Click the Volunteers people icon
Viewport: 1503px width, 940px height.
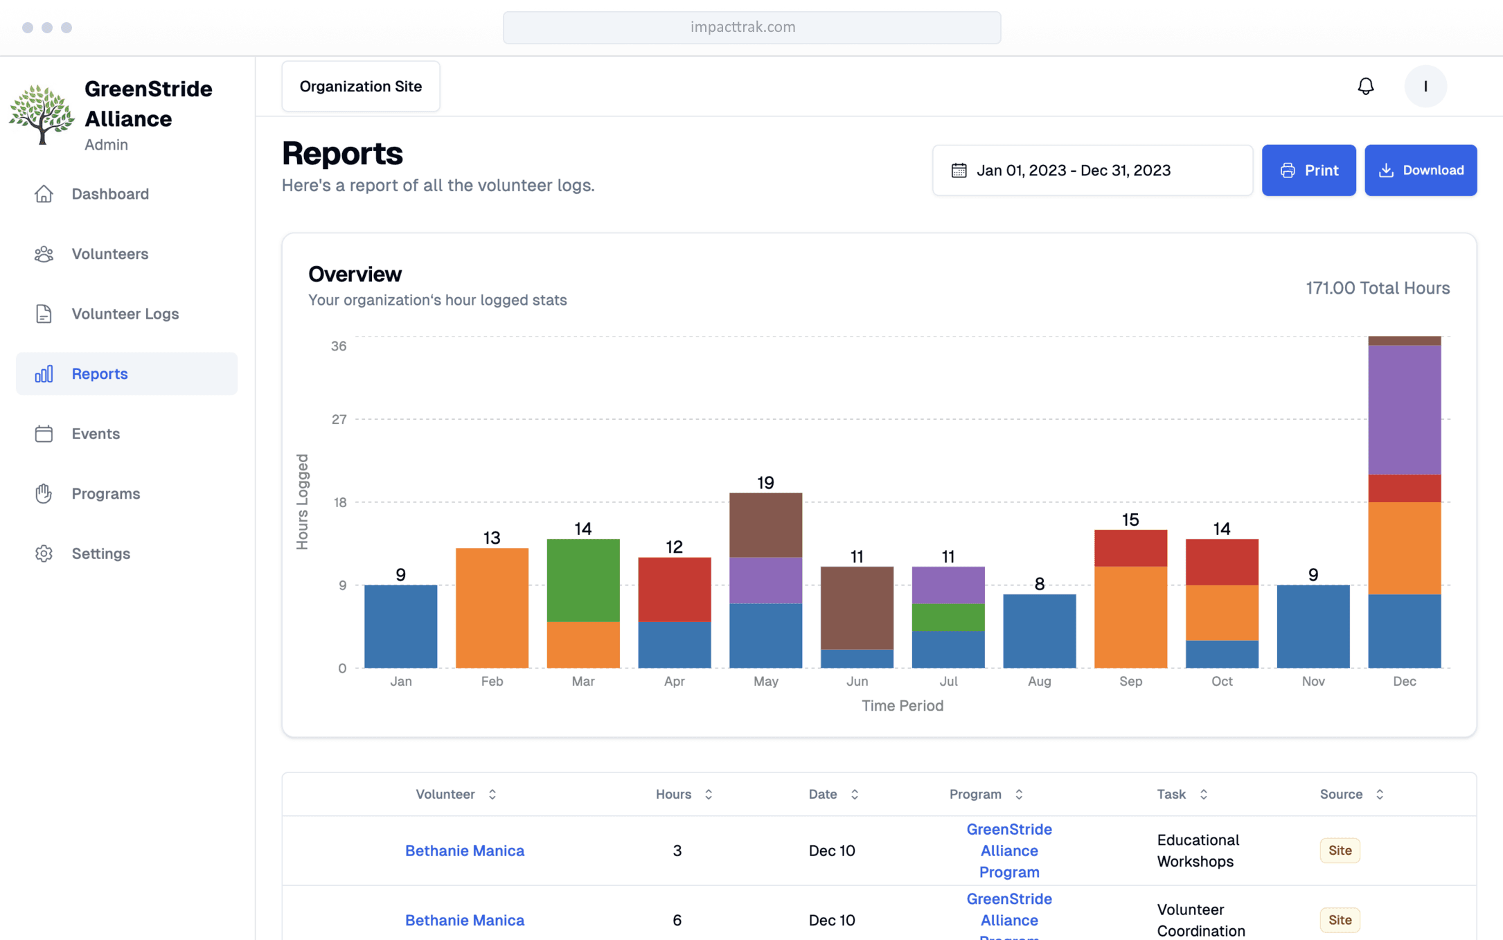pos(44,254)
